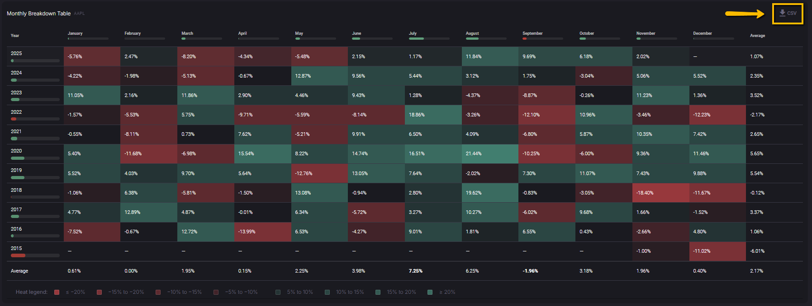Select the −15% to −20% legend swatch
This screenshot has width=812, height=306.
click(x=99, y=292)
